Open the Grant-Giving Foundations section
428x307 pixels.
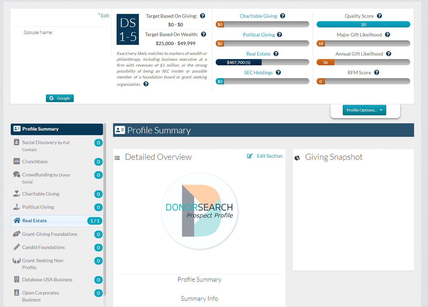pyautogui.click(x=57, y=234)
